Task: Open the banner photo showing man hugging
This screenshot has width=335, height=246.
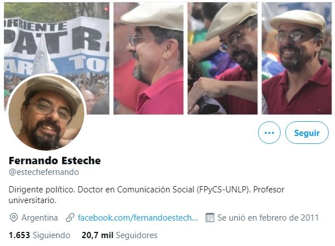Action: pos(222,58)
